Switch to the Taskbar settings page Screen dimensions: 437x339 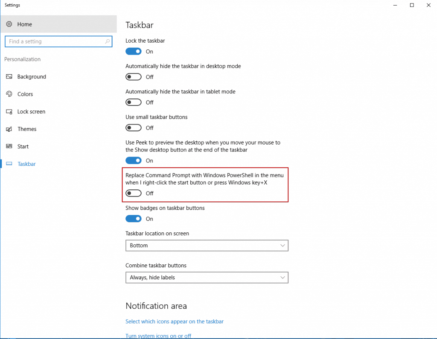coord(26,164)
